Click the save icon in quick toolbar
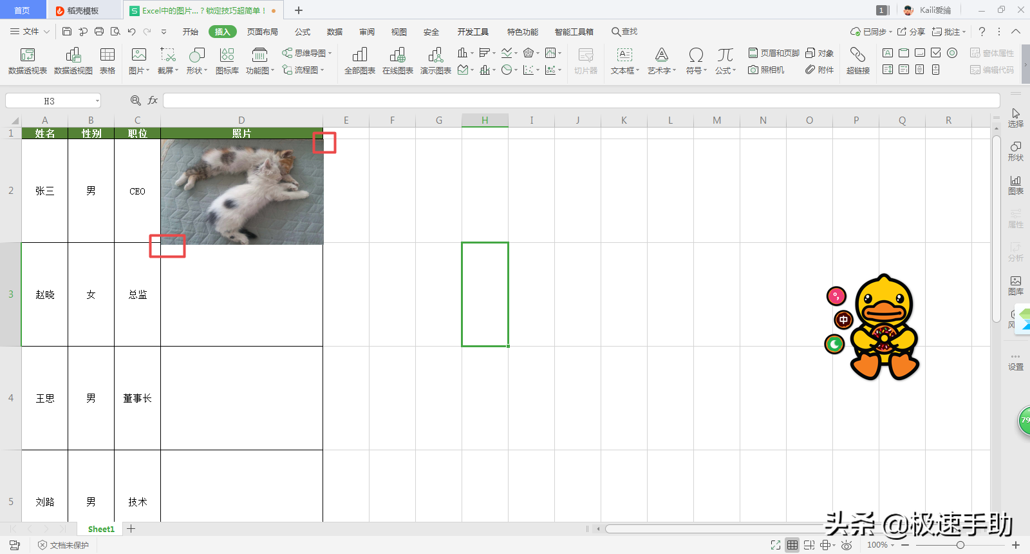 (67, 31)
